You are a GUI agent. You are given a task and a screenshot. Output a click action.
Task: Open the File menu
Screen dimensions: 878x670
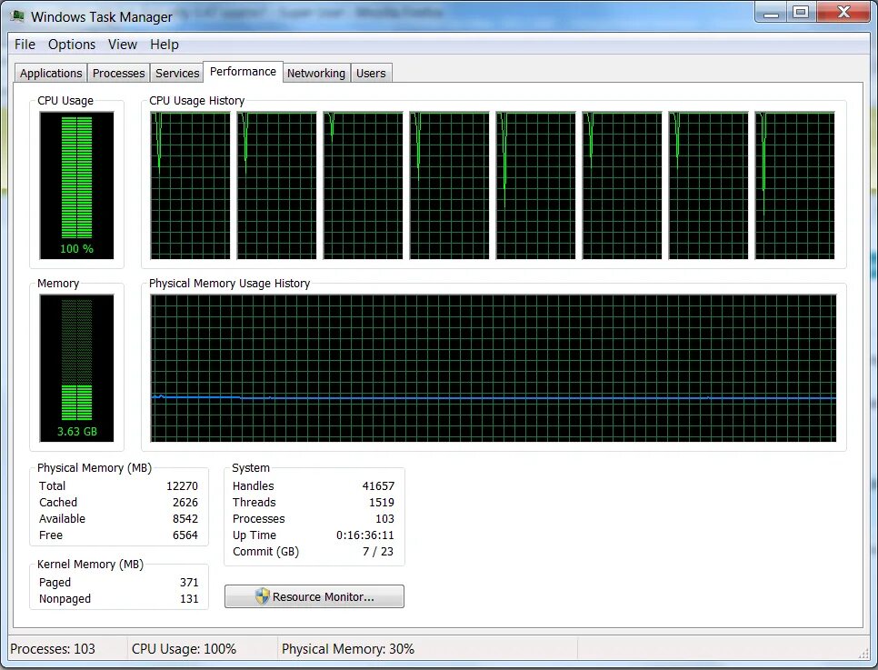point(25,45)
